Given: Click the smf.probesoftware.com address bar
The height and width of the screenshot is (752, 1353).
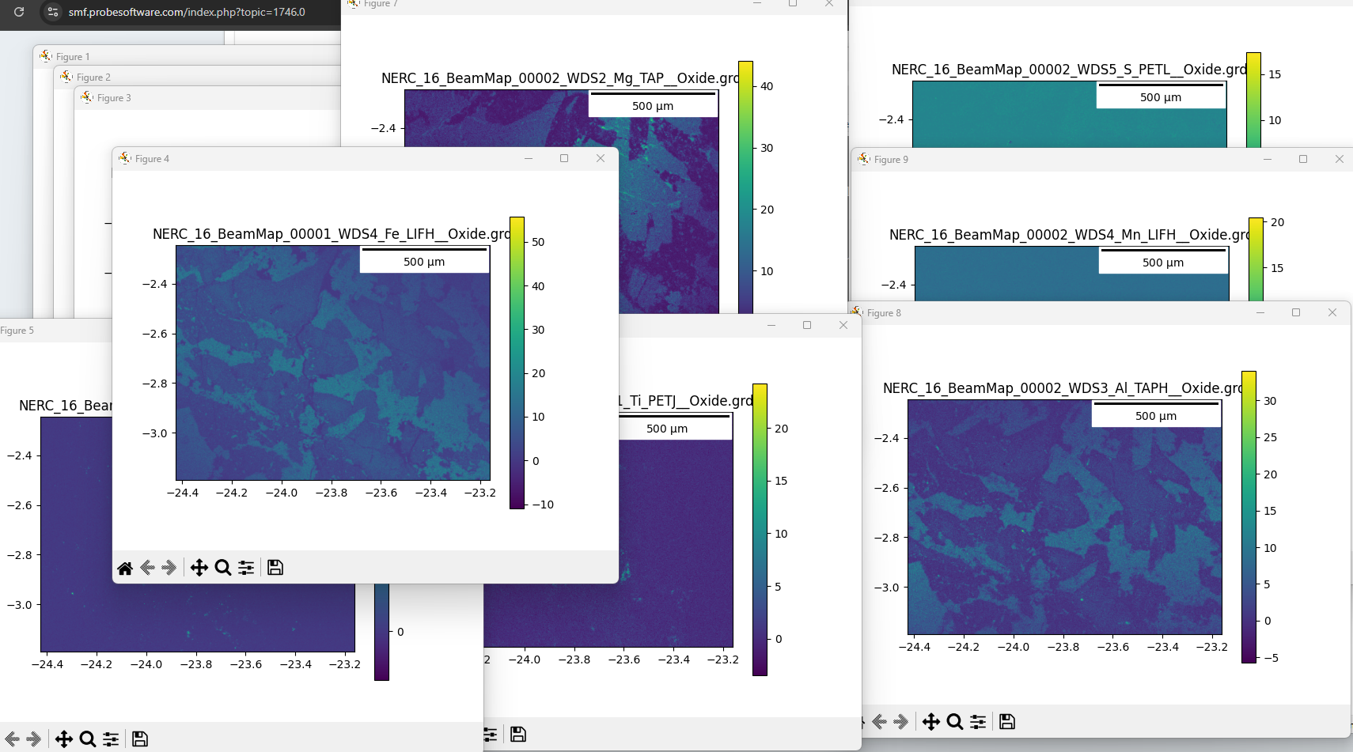Looking at the screenshot, I should [187, 12].
